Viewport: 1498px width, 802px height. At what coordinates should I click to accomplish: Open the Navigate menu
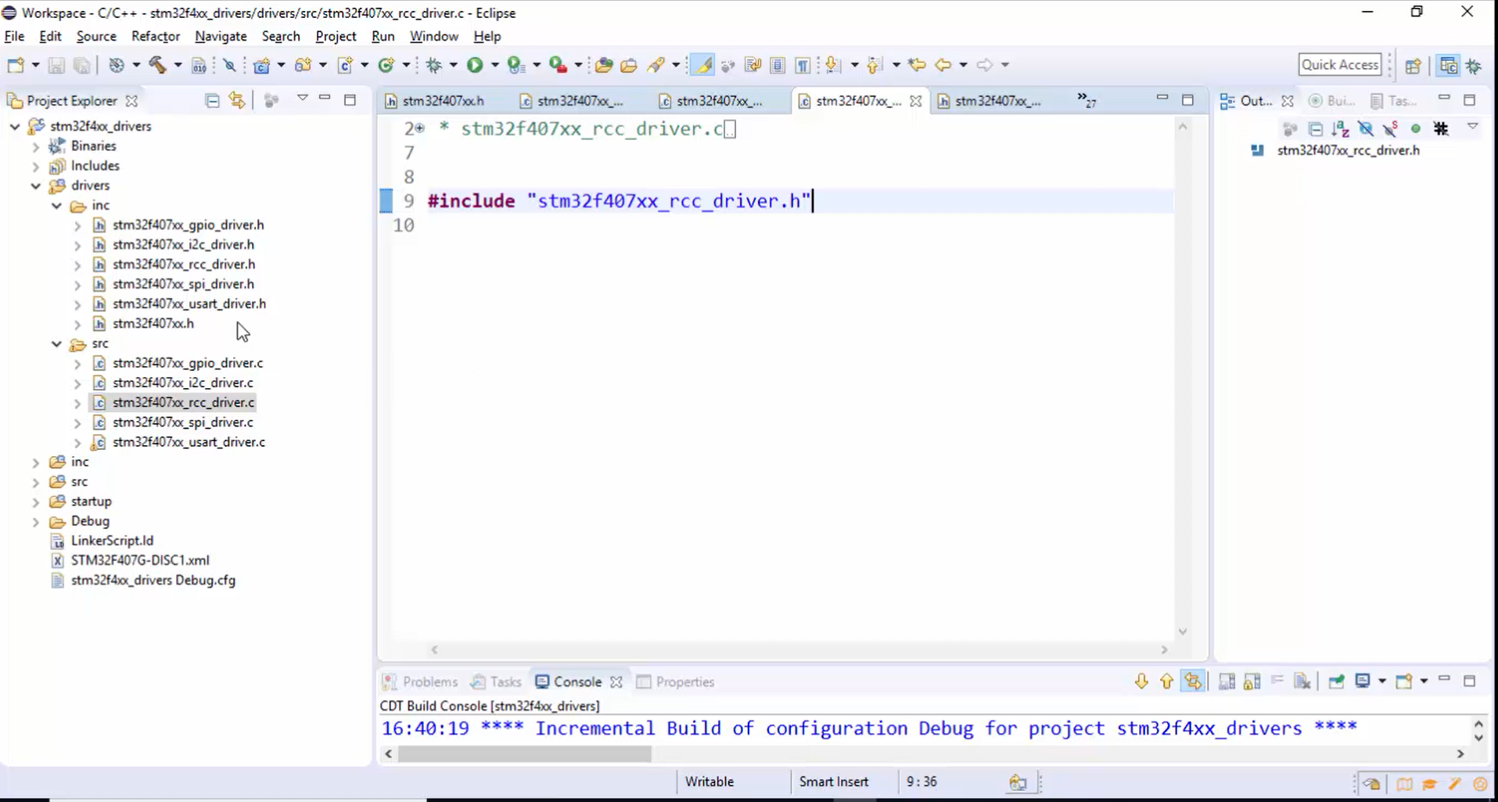[x=221, y=36]
